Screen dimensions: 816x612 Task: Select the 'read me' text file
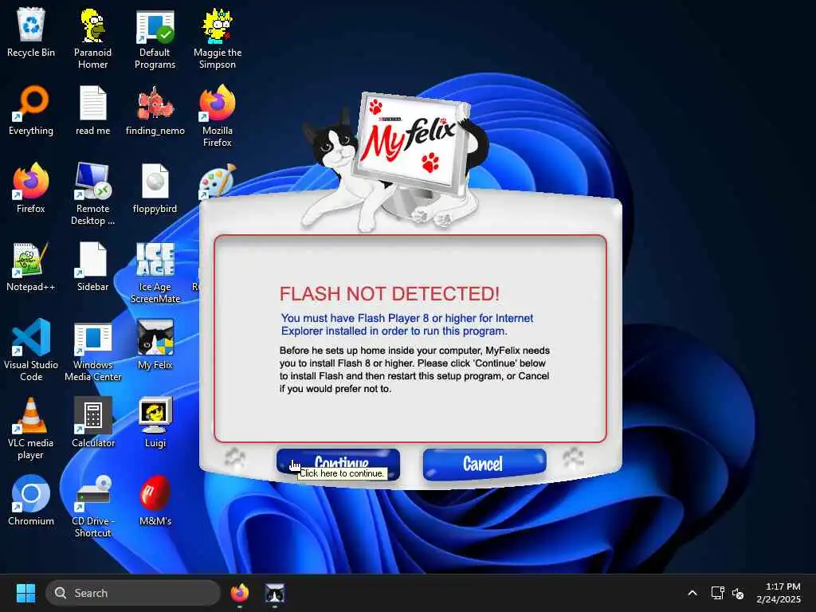(x=92, y=110)
